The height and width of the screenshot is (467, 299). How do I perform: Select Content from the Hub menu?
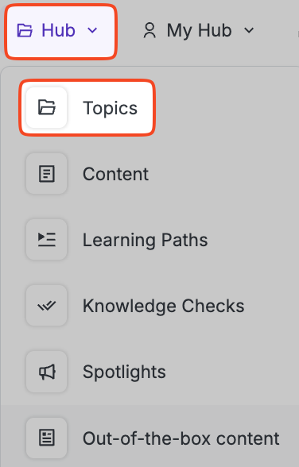click(115, 174)
